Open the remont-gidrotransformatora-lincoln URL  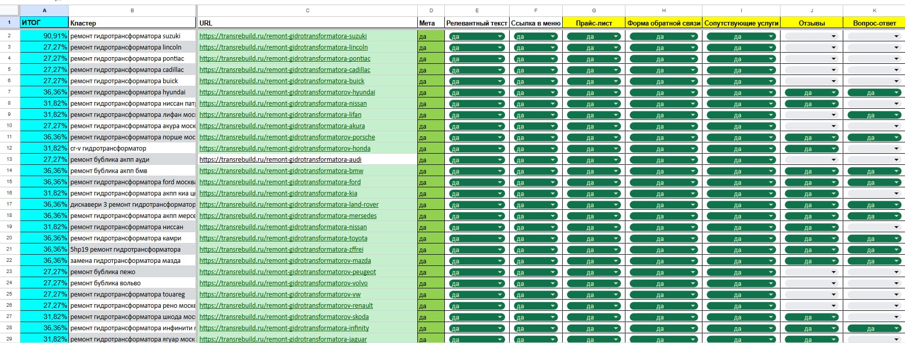[x=283, y=47]
